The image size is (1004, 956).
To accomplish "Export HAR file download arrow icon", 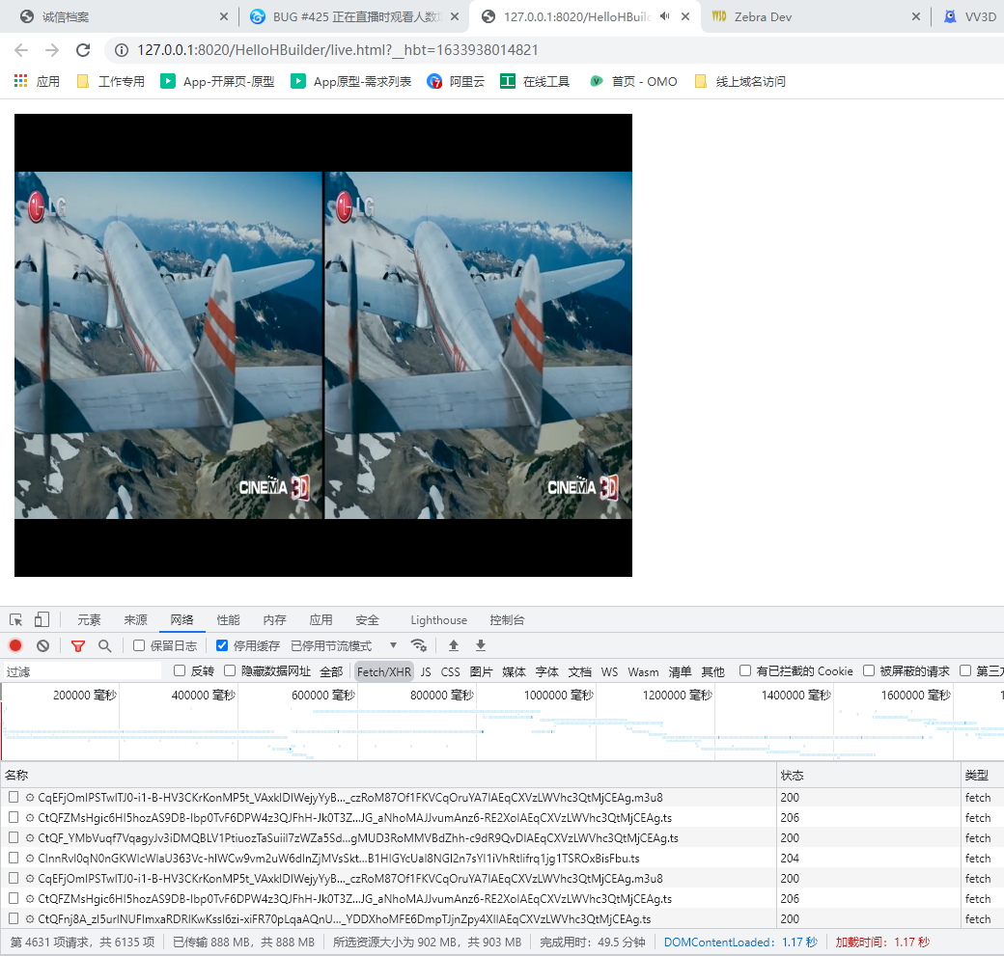I will (x=481, y=645).
